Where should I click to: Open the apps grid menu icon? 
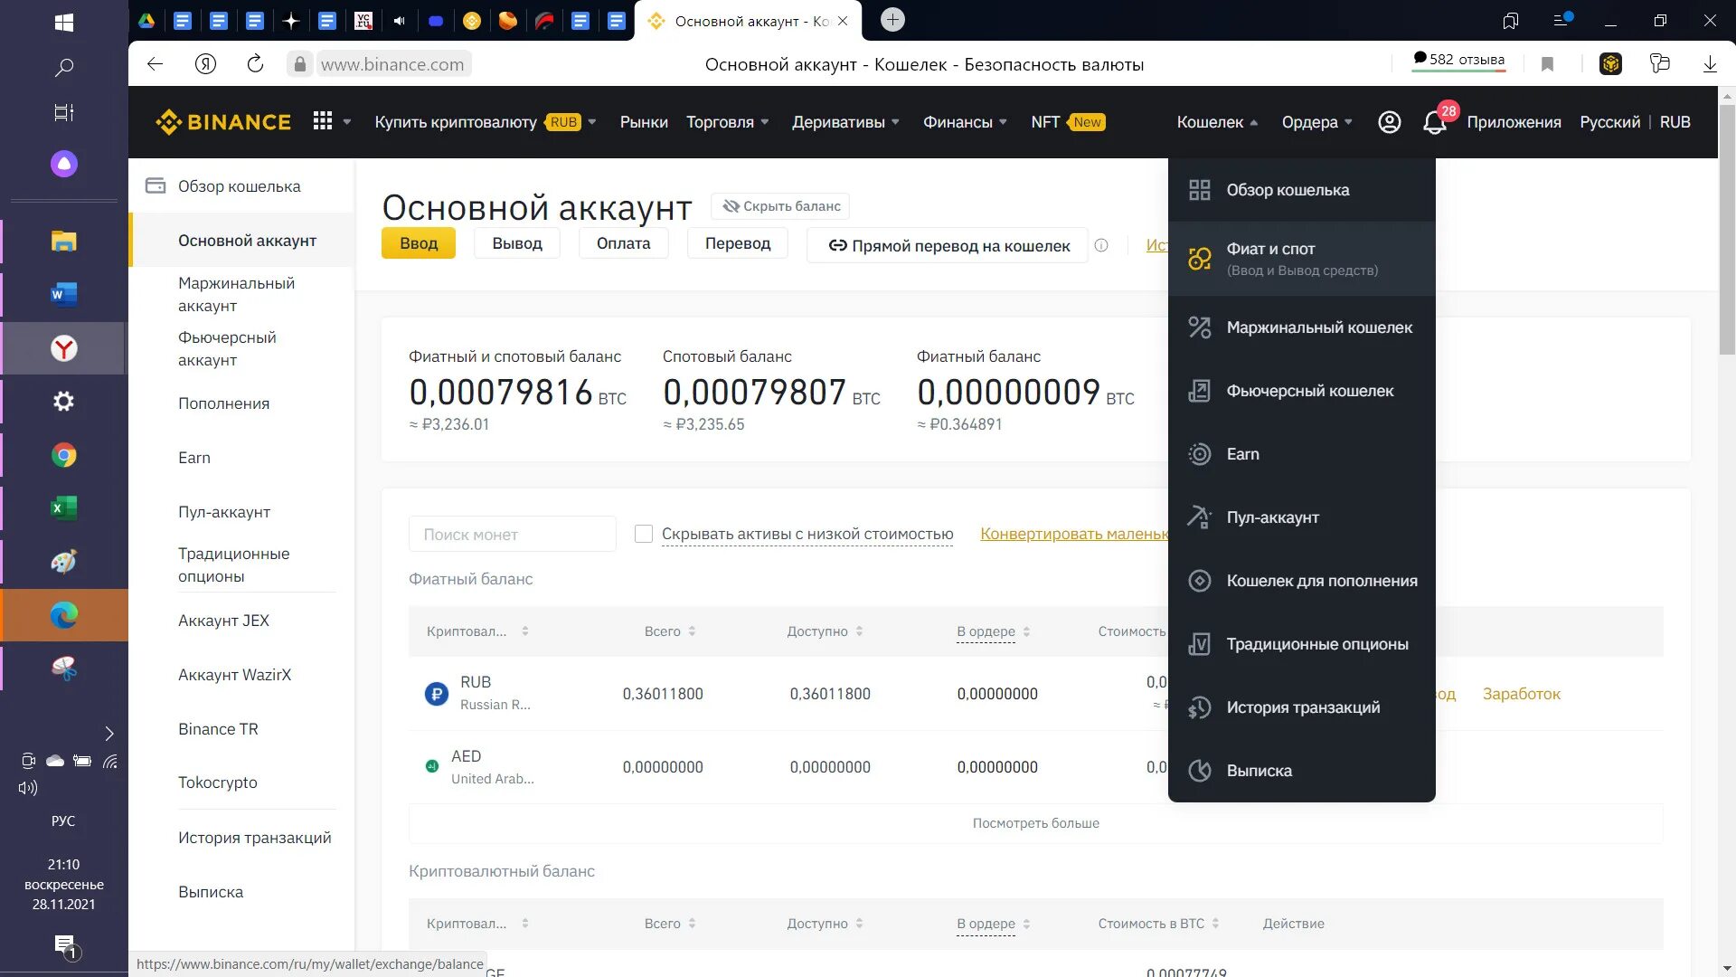323,121
